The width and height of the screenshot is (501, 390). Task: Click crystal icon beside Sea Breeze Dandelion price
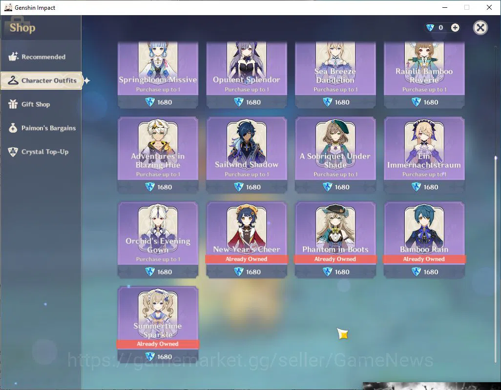(x=328, y=102)
